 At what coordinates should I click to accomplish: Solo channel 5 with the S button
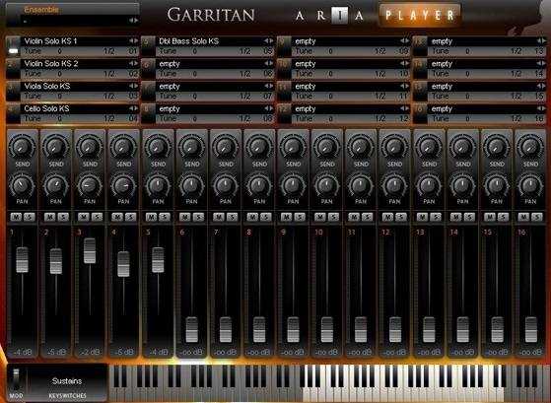click(x=165, y=217)
